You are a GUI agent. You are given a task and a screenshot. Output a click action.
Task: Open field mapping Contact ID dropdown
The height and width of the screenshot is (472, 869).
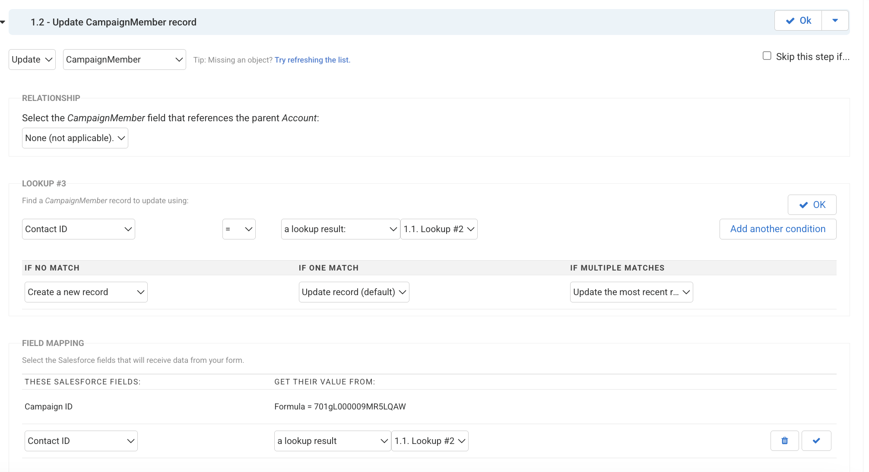[81, 441]
